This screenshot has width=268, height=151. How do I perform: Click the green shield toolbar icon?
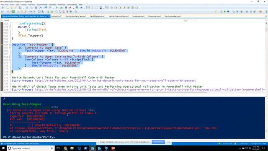tap(255, 12)
